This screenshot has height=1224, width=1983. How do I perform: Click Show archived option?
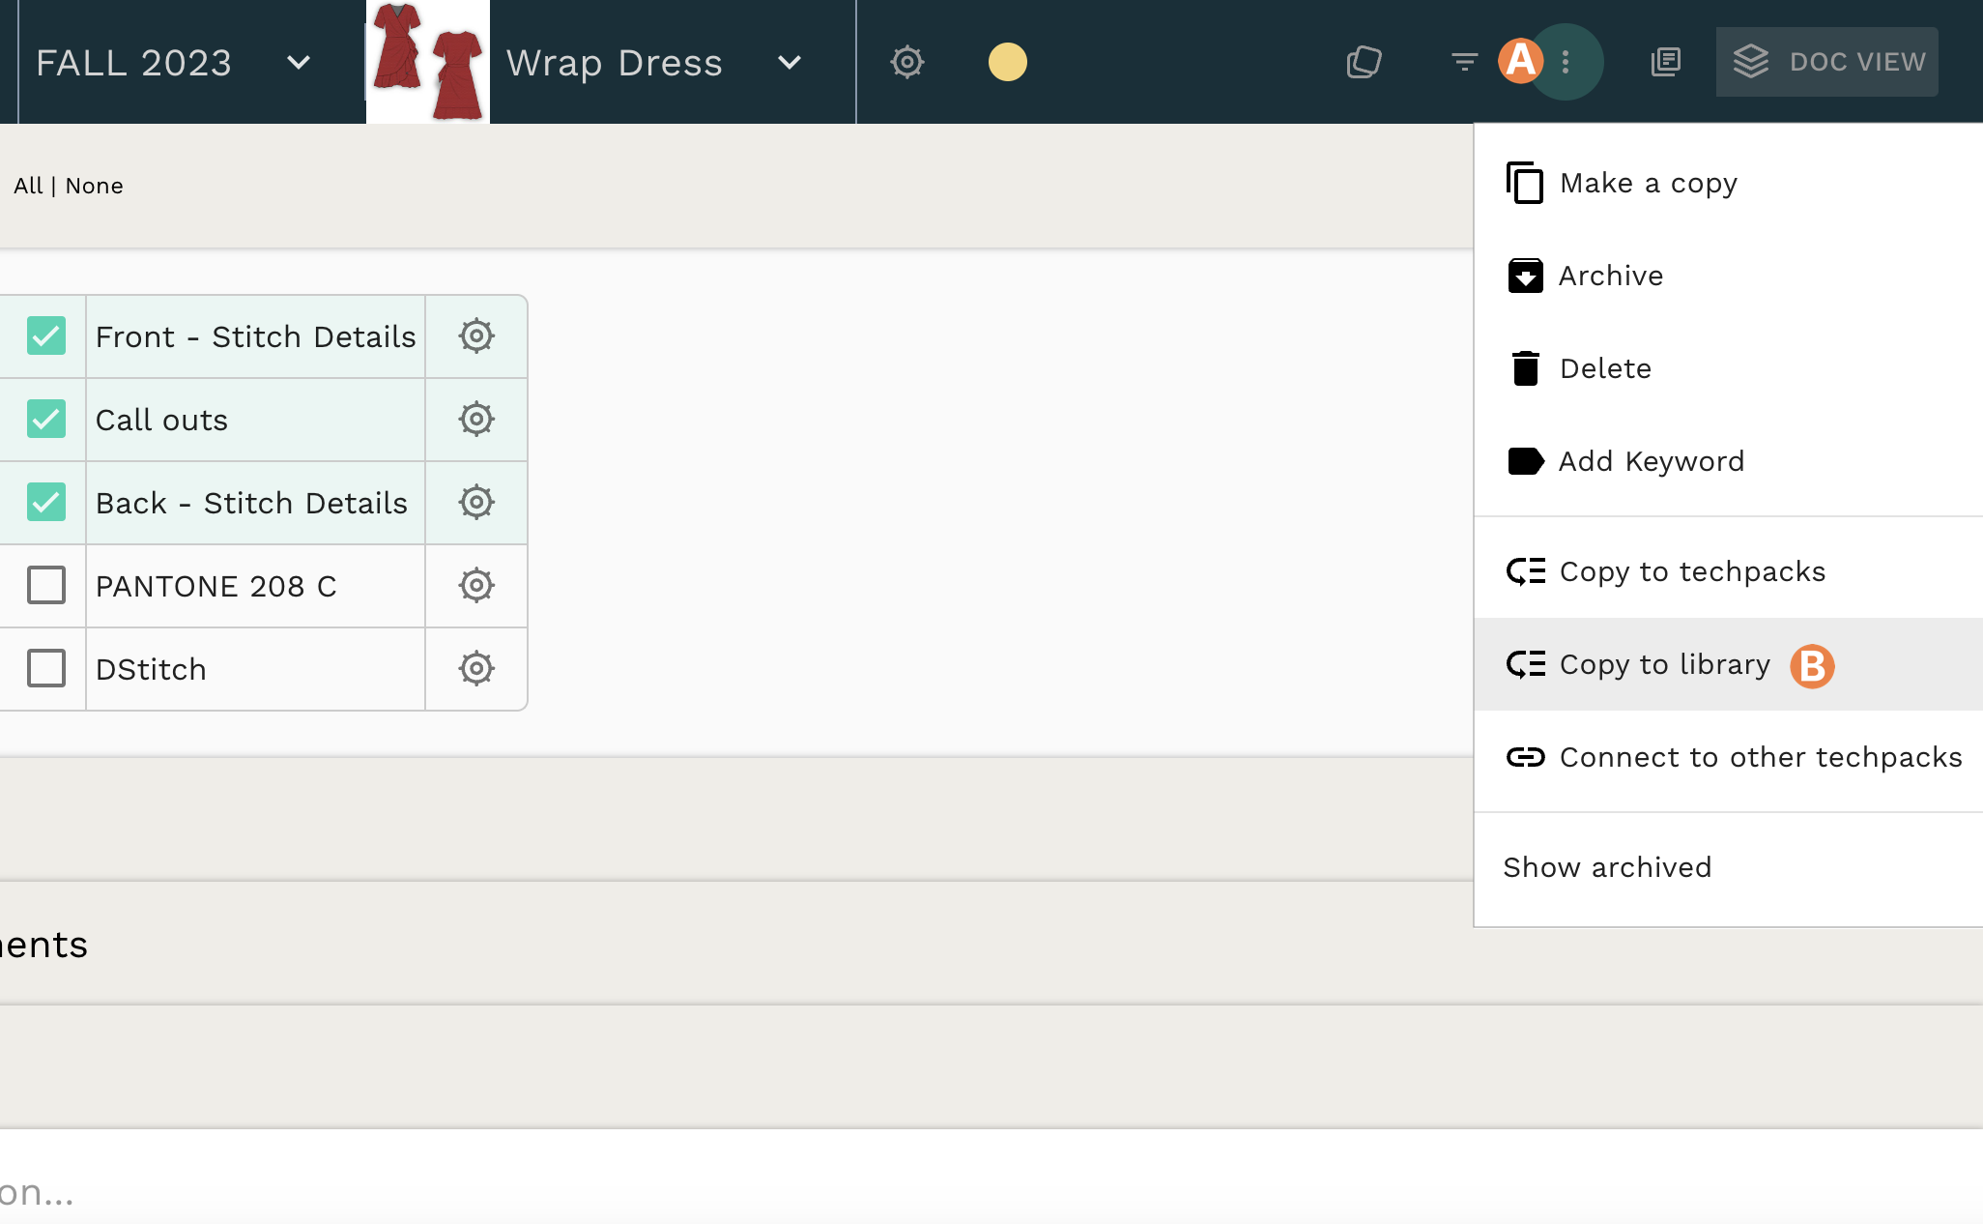click(1607, 868)
